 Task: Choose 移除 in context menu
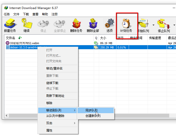[58, 103]
